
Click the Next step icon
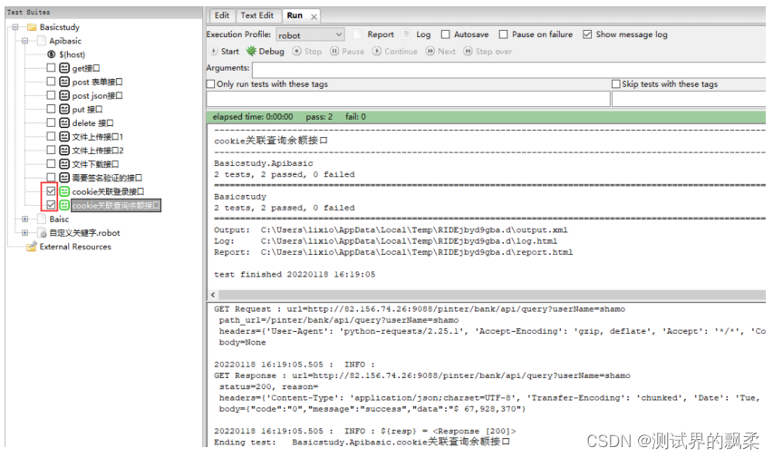click(x=430, y=51)
